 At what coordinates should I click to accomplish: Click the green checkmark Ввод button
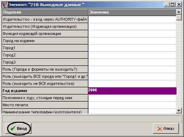click(x=19, y=128)
